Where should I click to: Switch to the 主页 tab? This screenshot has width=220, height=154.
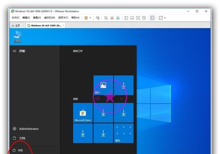16,25
